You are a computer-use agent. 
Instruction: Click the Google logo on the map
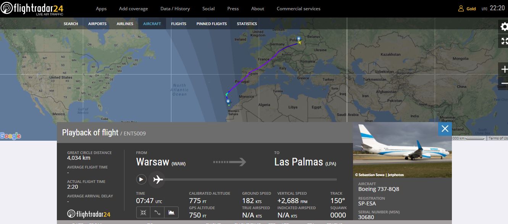11,136
